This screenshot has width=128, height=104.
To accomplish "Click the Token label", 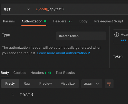I will pos(118,56).
